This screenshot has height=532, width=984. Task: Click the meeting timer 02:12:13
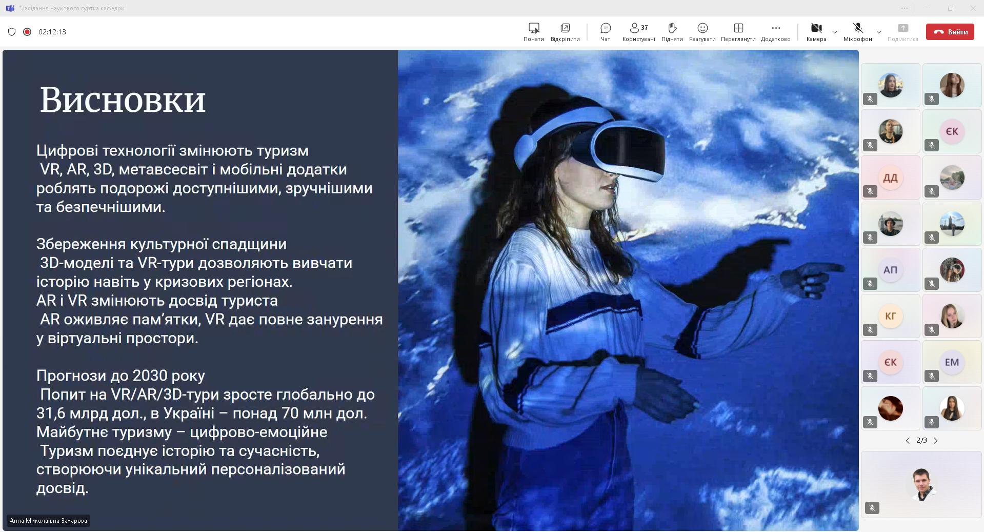(52, 32)
